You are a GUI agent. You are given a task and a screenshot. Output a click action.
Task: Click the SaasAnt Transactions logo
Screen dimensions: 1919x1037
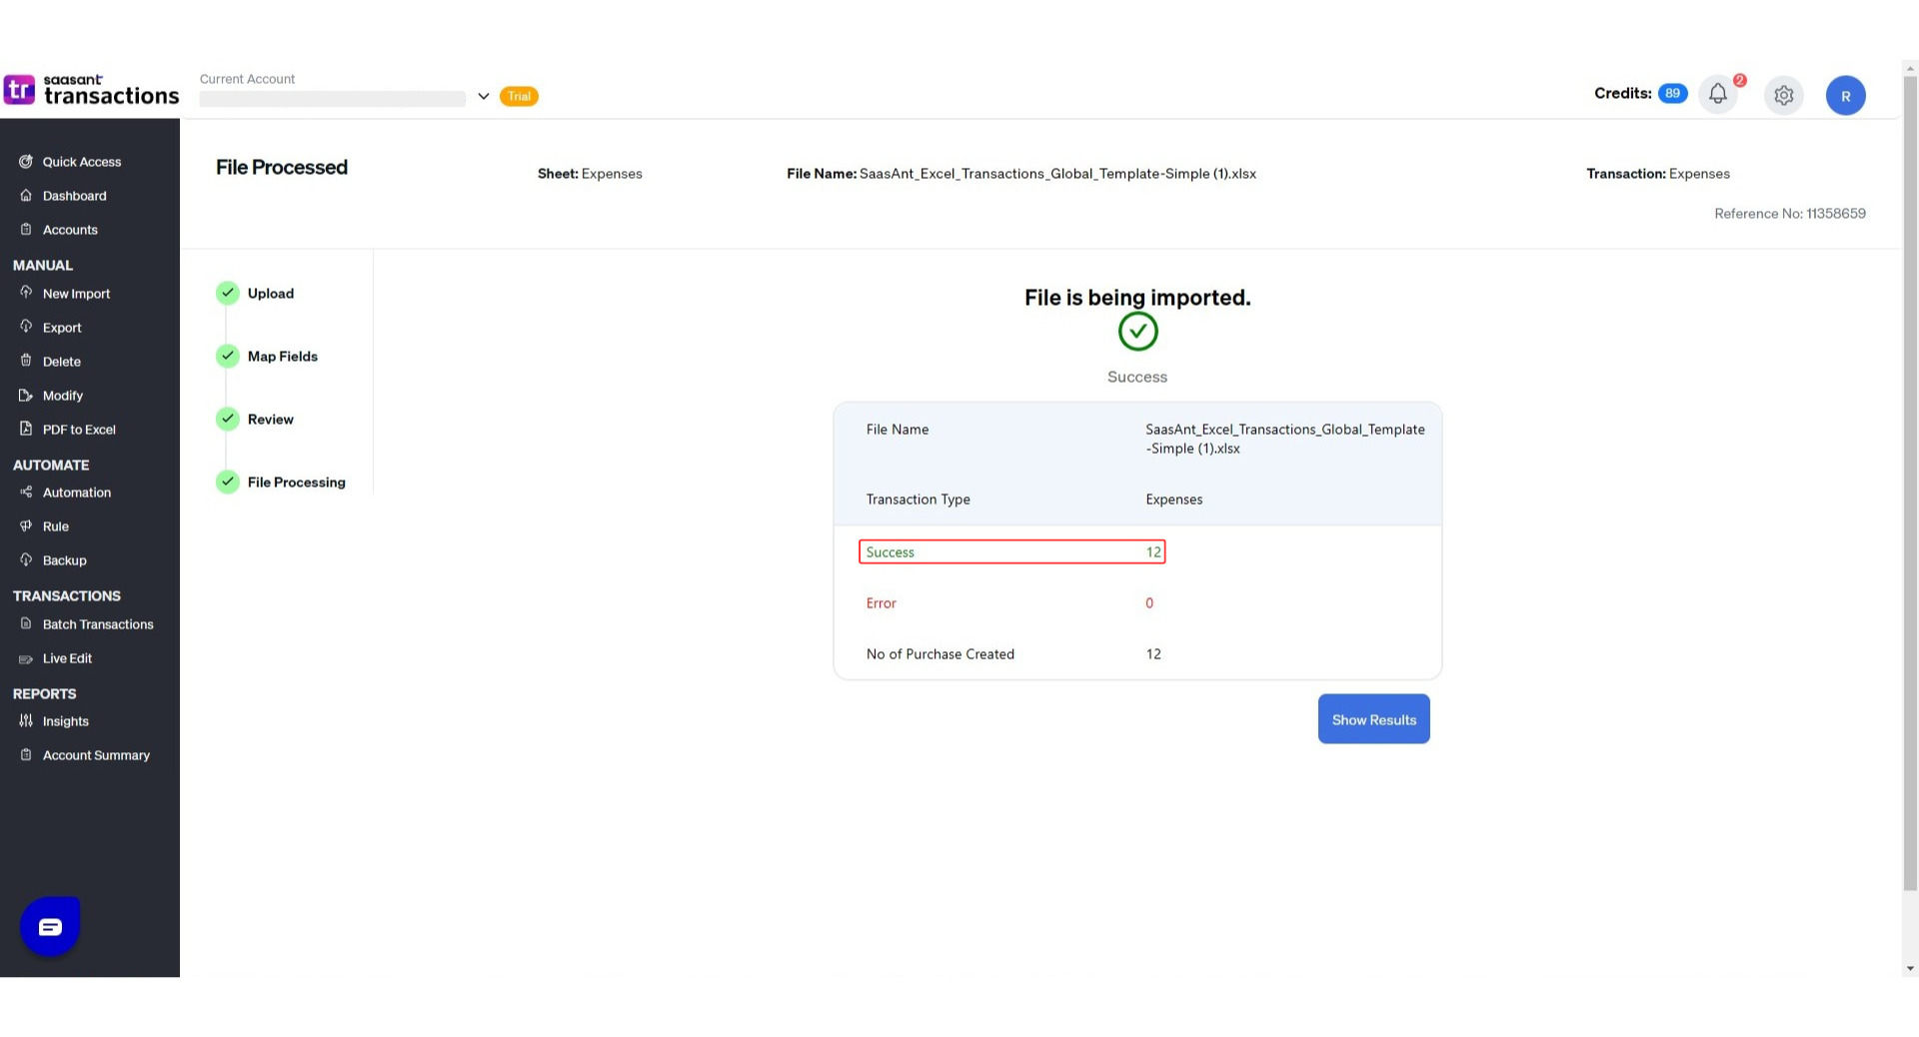91,90
